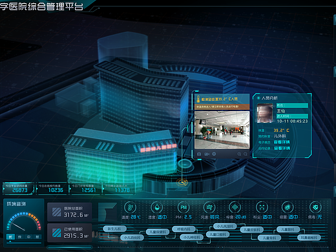Select the 良 air quality level tab
336x252 pixels.
19,237
